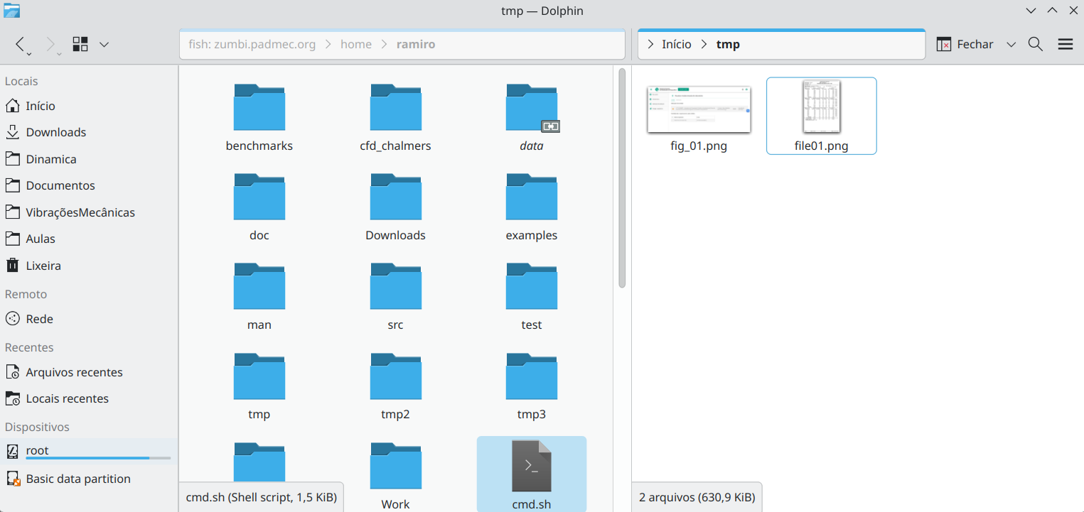Select the tmp3 folder
Screen dimensions: 1084x512
click(x=532, y=386)
